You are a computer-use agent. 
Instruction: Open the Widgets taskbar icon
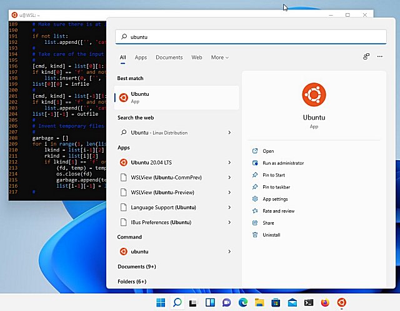(210, 303)
